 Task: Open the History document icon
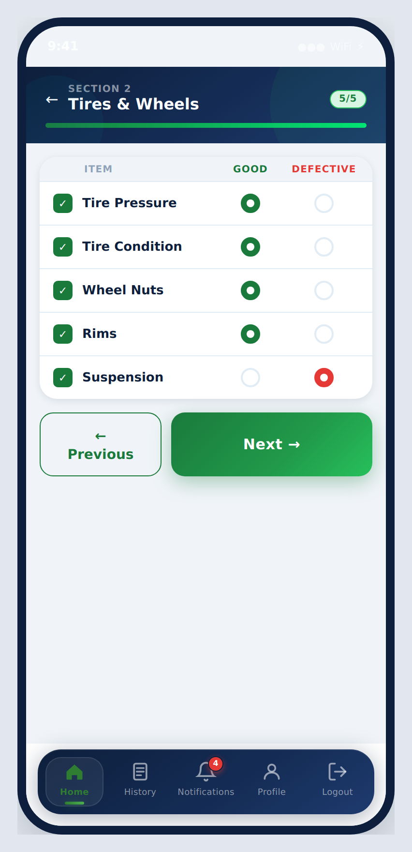coord(140,772)
